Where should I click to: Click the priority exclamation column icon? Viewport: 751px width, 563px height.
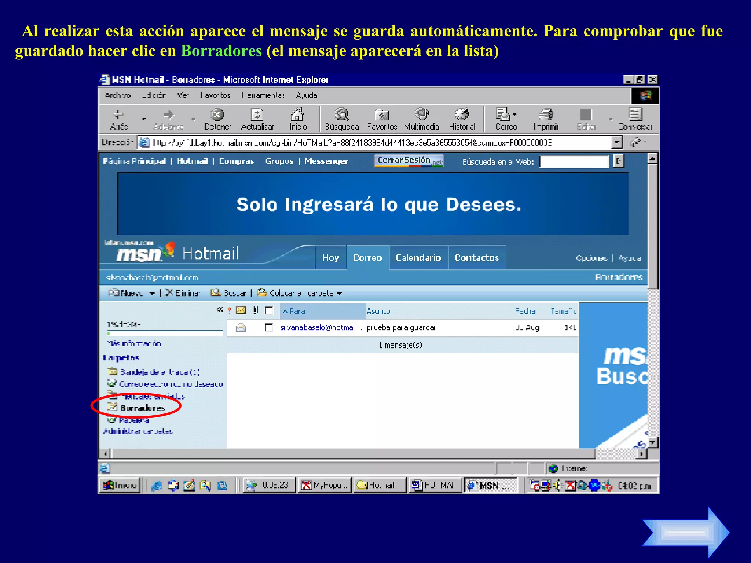229,311
